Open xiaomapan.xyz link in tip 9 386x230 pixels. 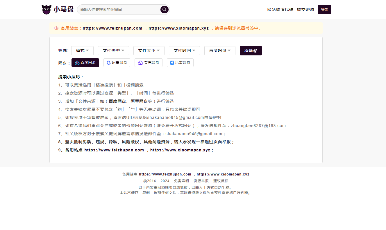pyautogui.click(x=180, y=150)
